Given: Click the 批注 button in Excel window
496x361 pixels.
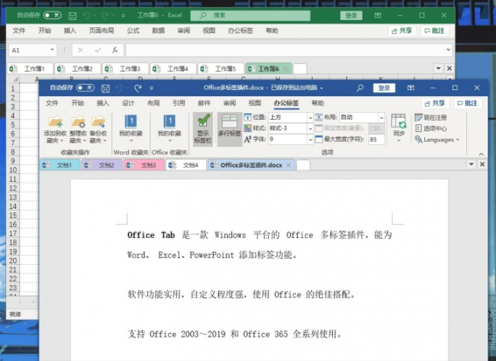Looking at the screenshot, I should pyautogui.click(x=435, y=31).
